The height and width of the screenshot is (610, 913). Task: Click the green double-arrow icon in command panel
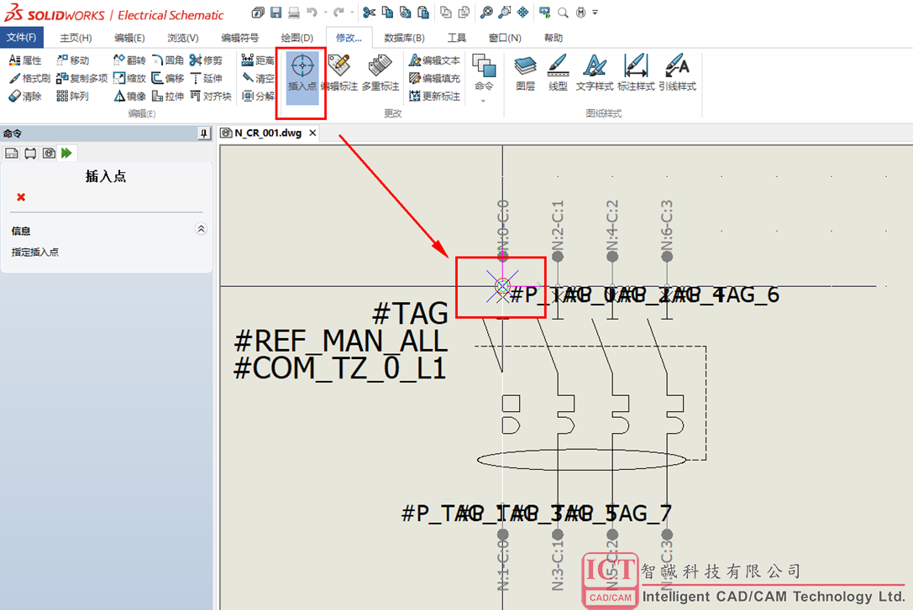[66, 153]
